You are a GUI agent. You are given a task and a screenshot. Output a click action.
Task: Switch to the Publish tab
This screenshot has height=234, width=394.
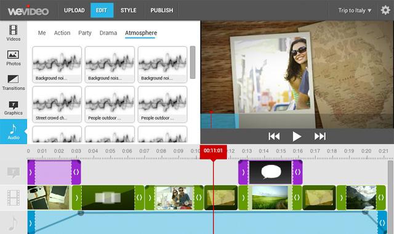(161, 10)
